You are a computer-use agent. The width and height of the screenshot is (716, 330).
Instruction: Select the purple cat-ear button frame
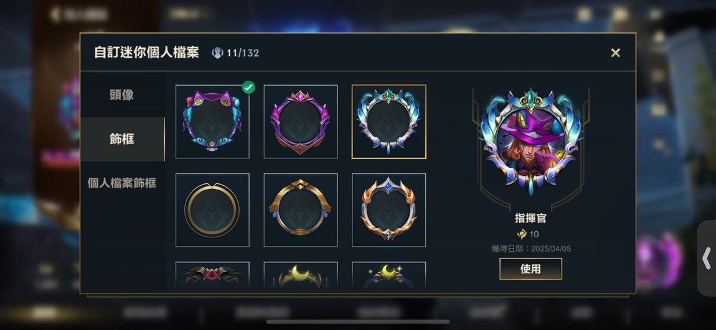click(x=212, y=122)
